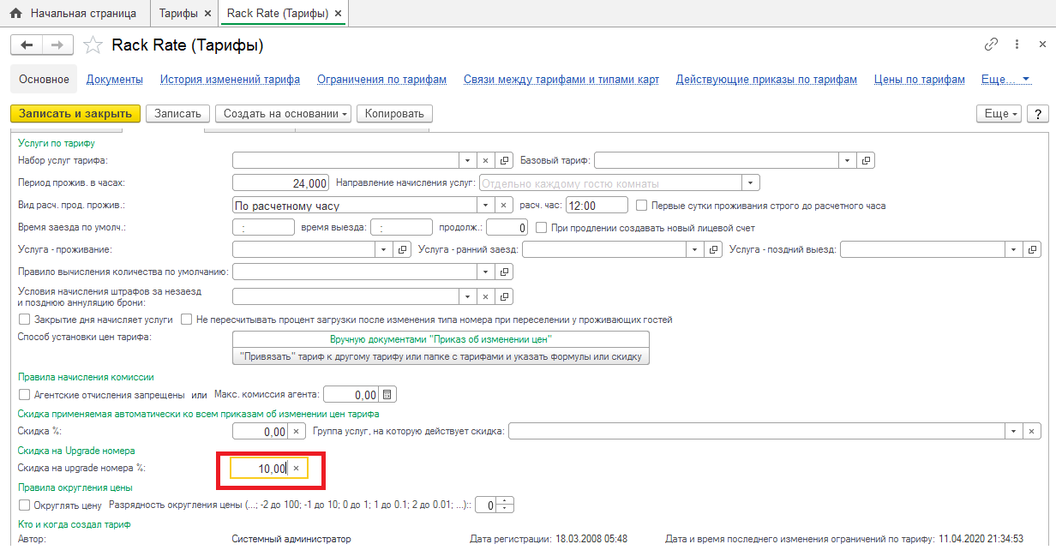This screenshot has height=550, width=1056.
Task: Open Базовый тариф linked item
Action: [866, 160]
